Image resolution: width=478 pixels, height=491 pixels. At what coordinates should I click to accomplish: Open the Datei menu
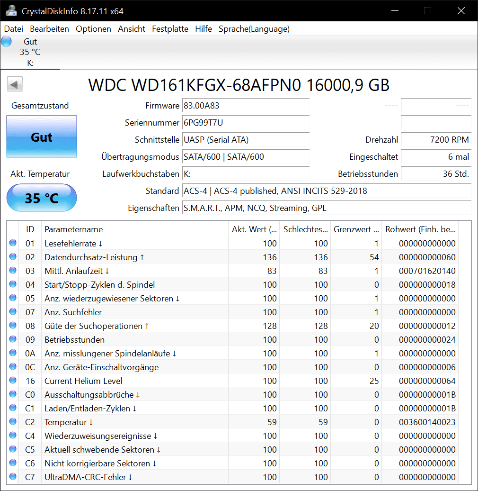tap(14, 29)
